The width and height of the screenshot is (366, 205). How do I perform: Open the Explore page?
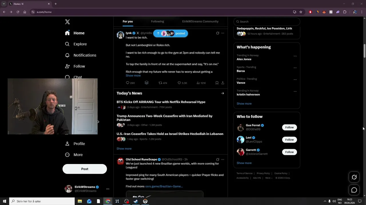[x=76, y=44]
